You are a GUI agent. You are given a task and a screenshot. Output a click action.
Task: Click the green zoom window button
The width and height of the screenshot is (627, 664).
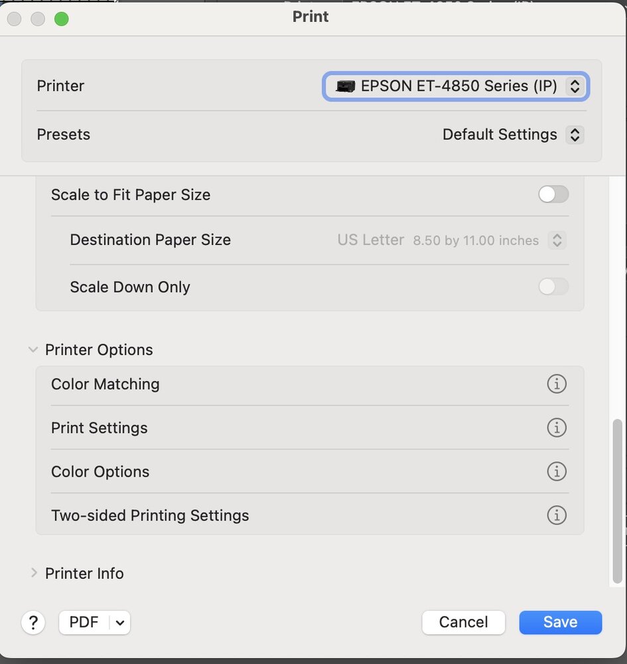[x=62, y=19]
